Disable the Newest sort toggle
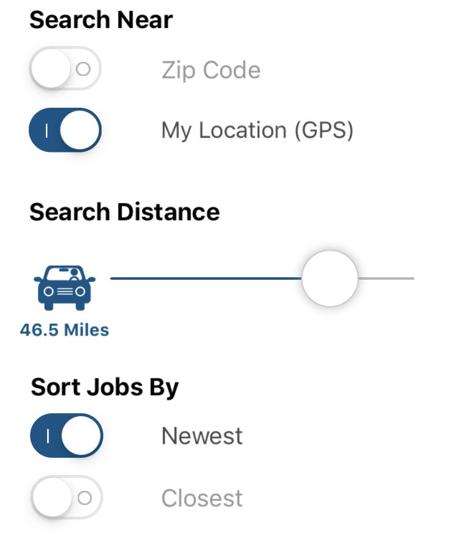Viewport: 459px width, 546px height. click(x=67, y=436)
